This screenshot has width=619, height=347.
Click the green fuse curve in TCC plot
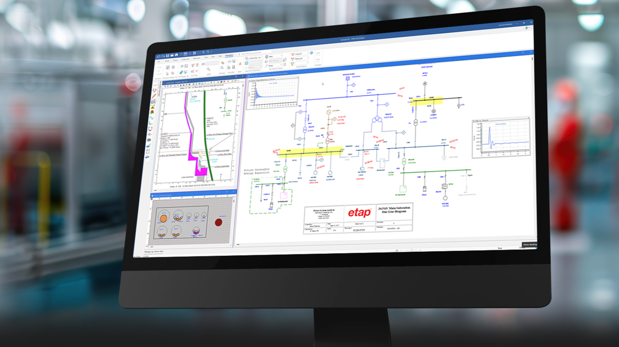coord(206,136)
